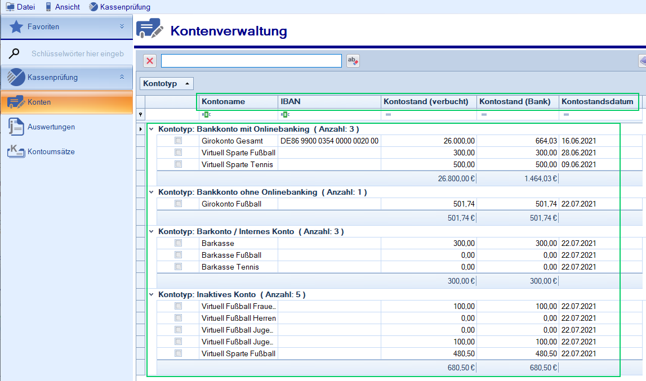The height and width of the screenshot is (381, 646).
Task: Tick the checkbox next to Girokonto Gesamt
Action: point(179,141)
